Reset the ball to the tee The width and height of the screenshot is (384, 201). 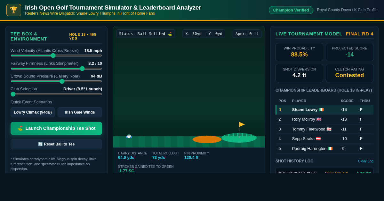tap(56, 144)
